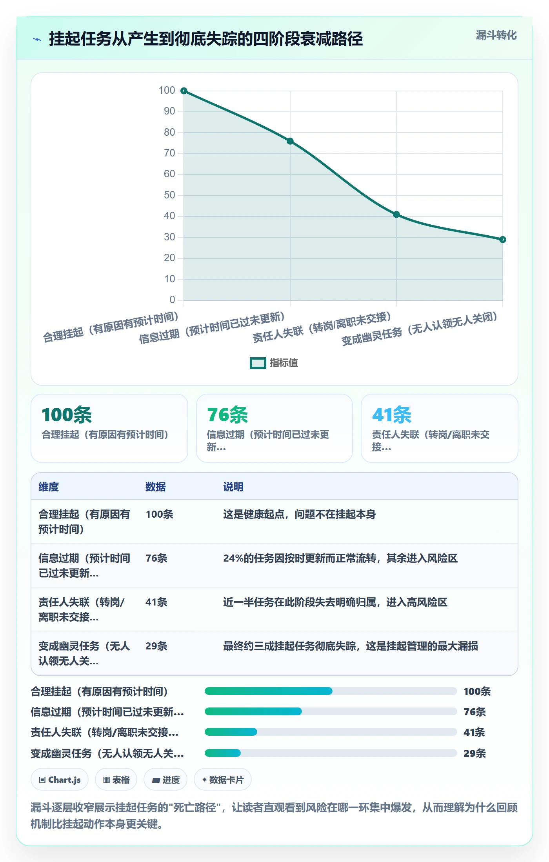Select the chart data point at 100
Image resolution: width=549 pixels, height=862 pixels.
(x=184, y=91)
